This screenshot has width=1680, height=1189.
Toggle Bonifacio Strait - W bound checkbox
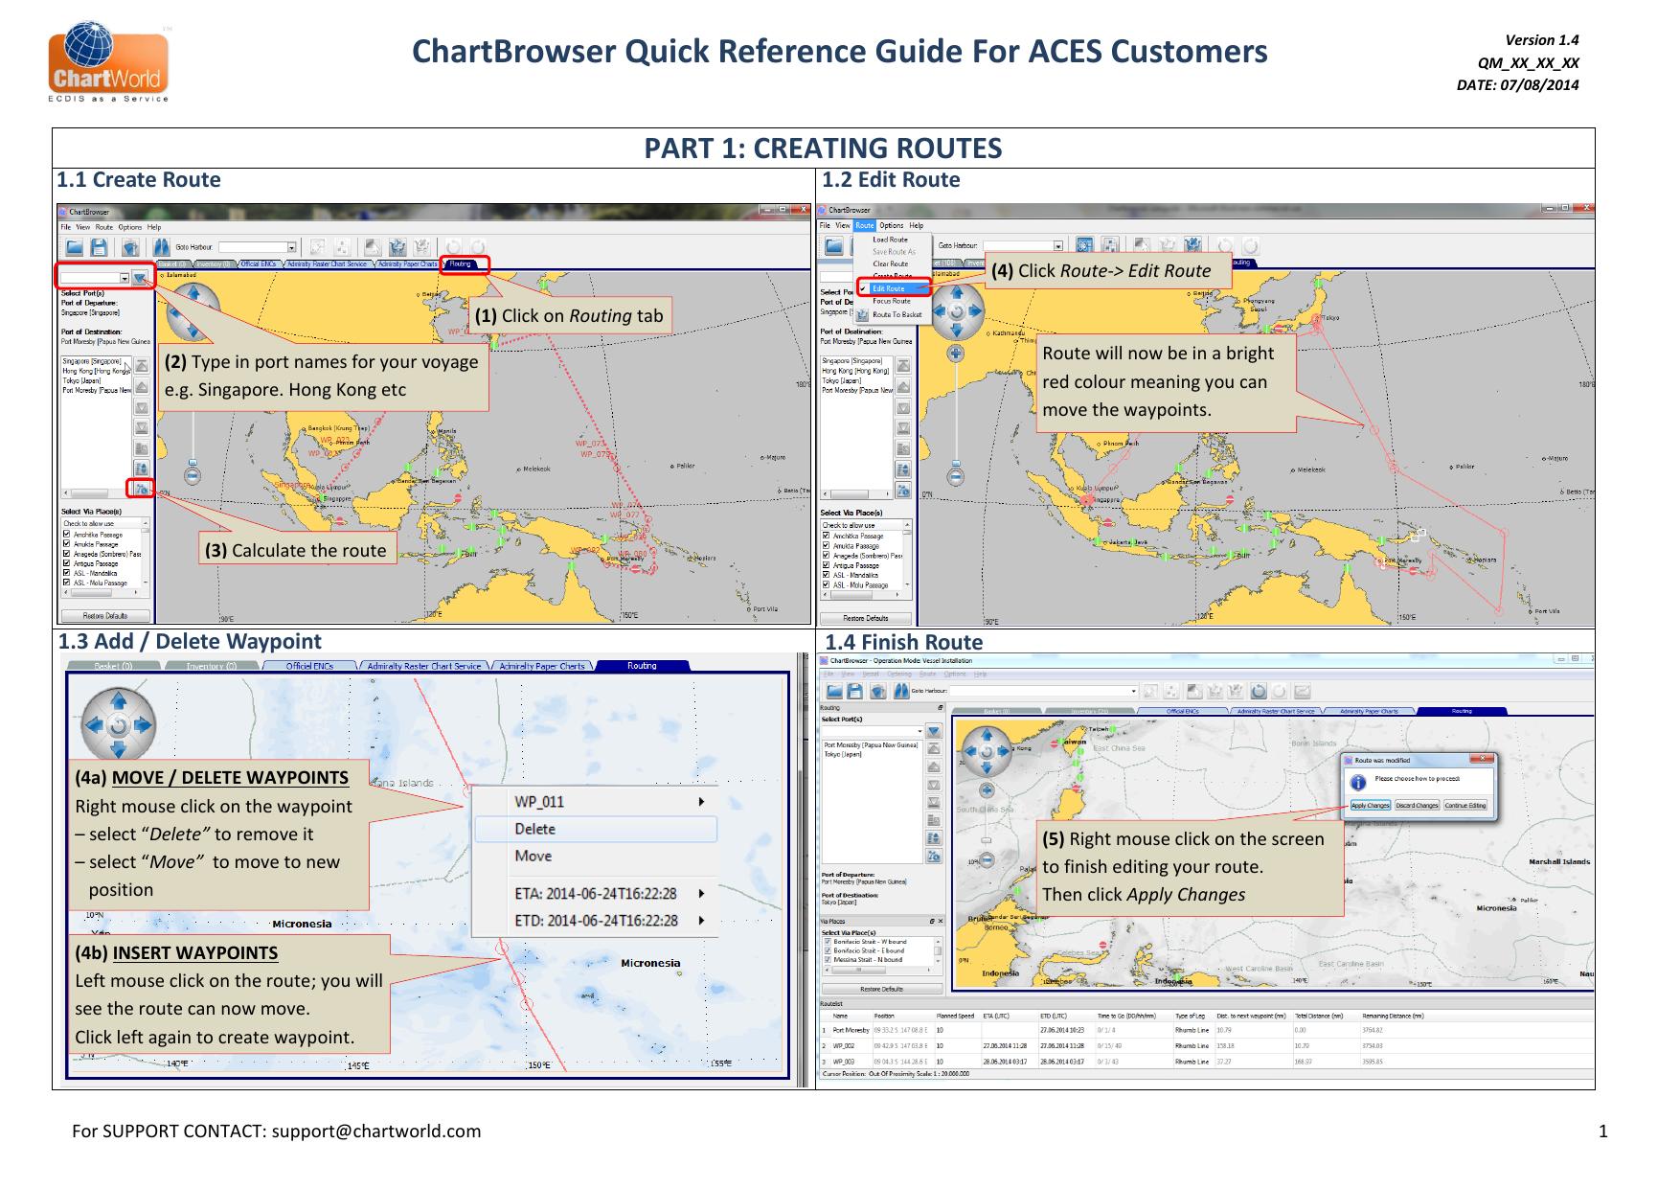click(x=828, y=941)
